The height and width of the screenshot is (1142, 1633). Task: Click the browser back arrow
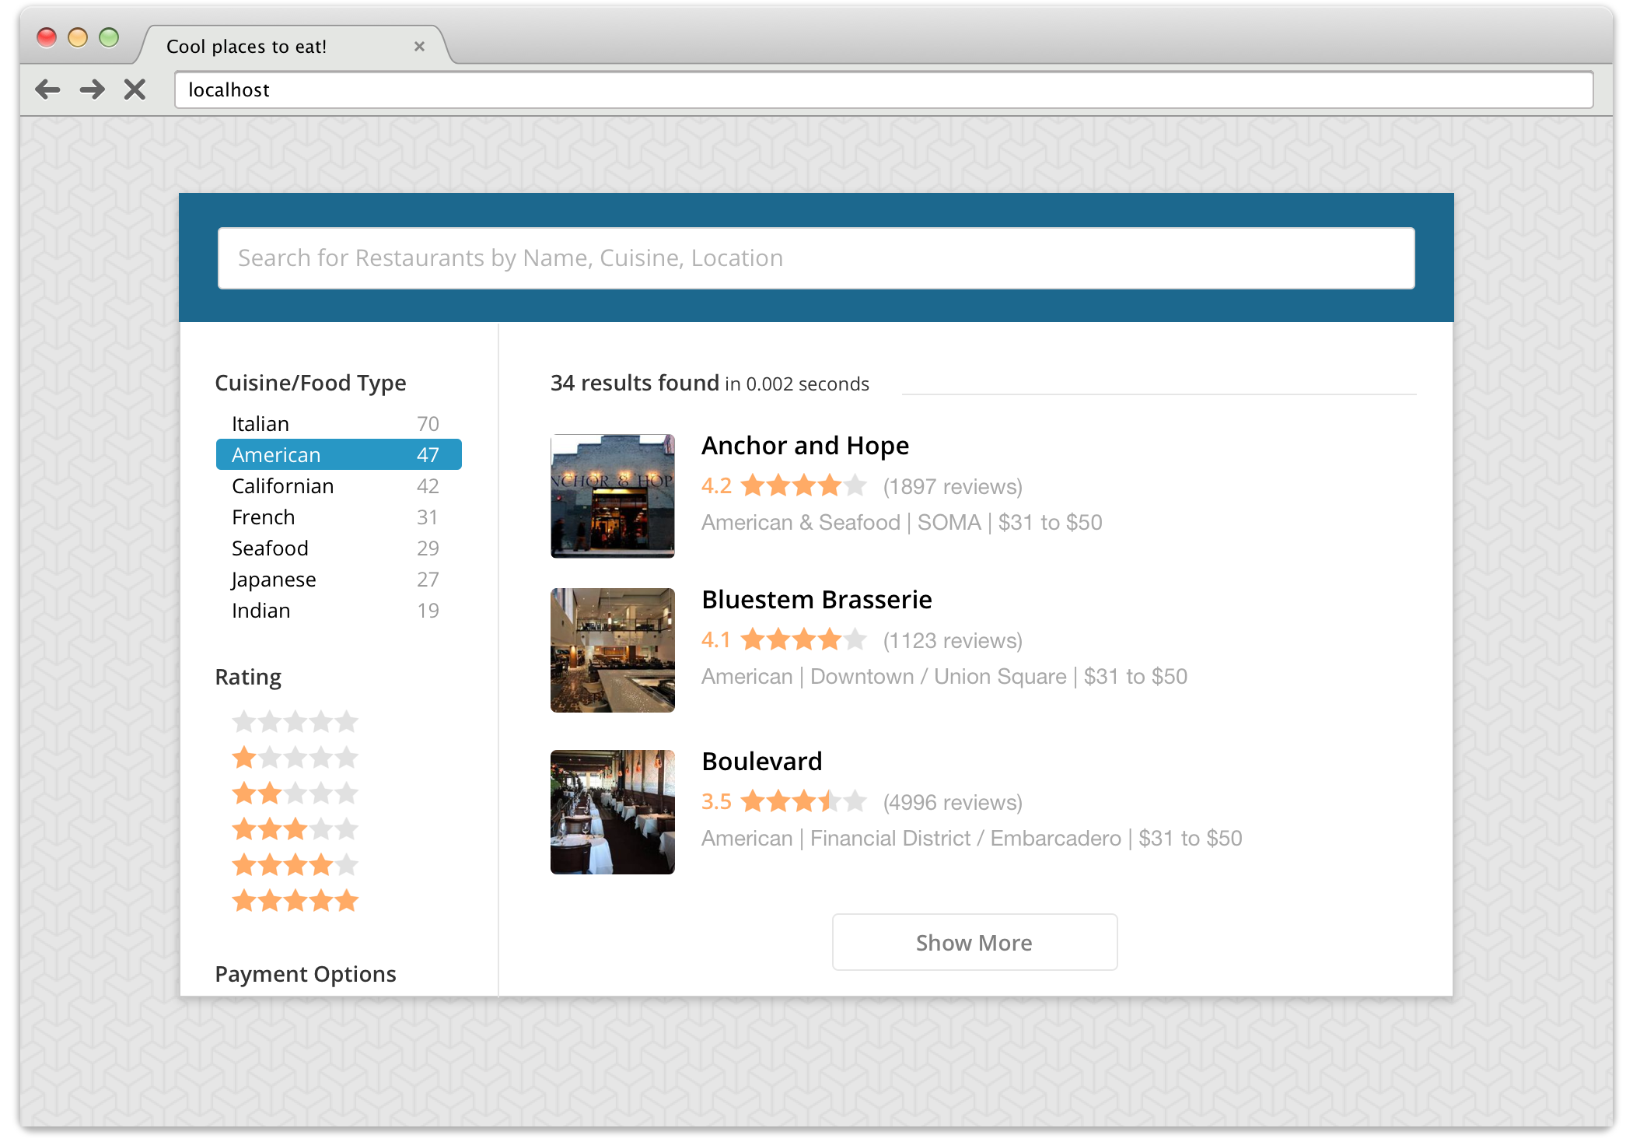click(x=48, y=90)
